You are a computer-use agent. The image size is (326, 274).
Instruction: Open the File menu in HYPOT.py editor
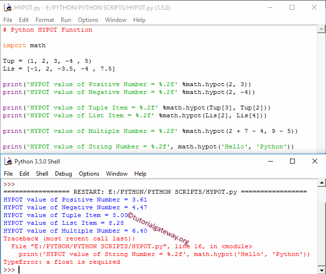(x=8, y=20)
